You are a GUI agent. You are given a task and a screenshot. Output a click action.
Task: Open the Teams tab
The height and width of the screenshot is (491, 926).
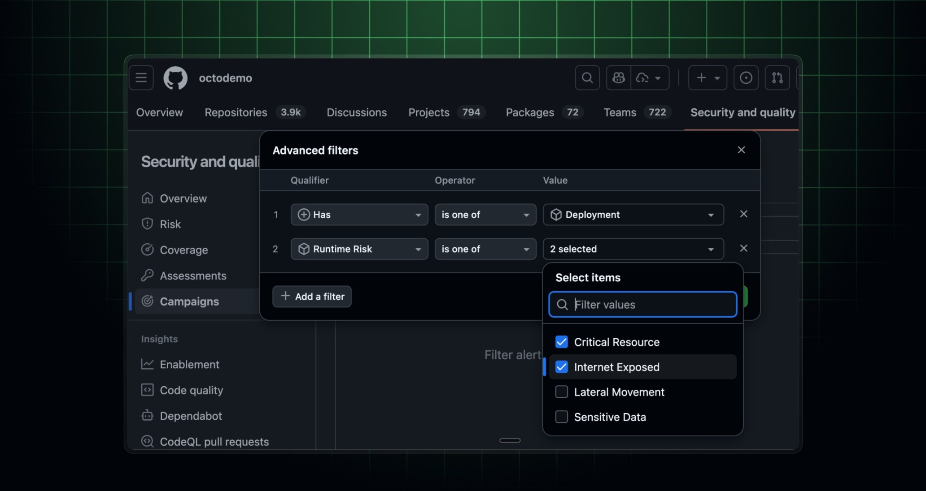click(620, 112)
